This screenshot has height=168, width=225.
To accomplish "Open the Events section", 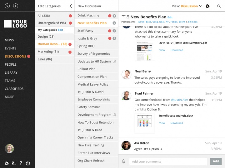I will 11,48.
